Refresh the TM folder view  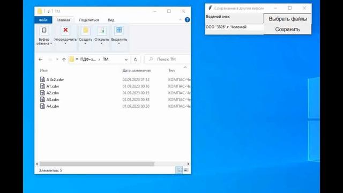click(x=136, y=60)
